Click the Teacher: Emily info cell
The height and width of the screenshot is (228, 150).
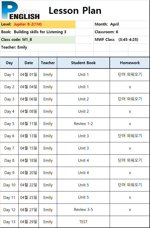(38, 47)
